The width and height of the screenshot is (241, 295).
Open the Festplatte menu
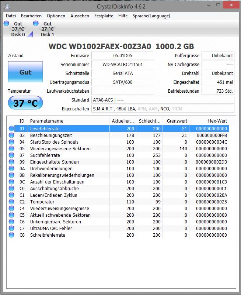pyautogui.click(x=104, y=16)
